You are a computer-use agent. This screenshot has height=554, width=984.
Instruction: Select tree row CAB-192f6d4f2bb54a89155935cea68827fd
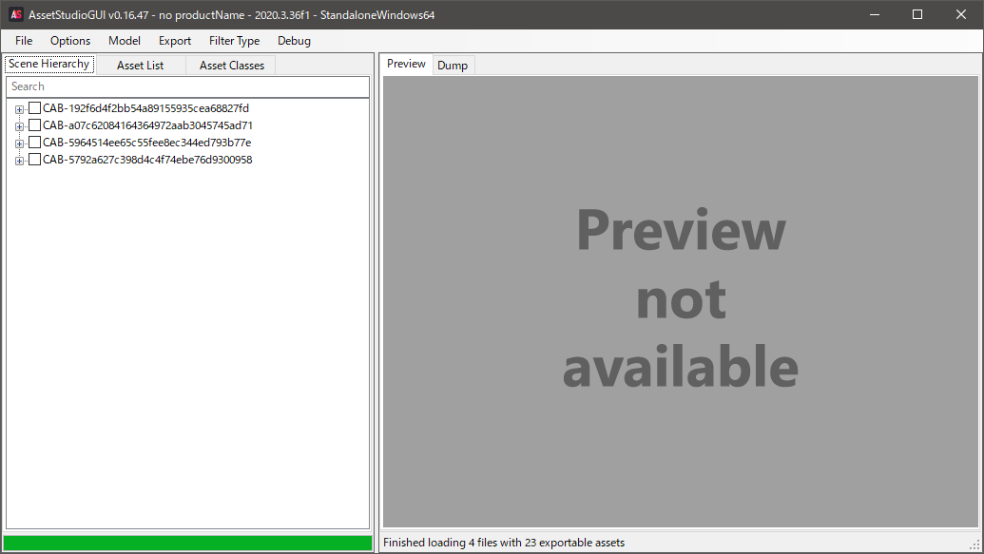click(145, 108)
